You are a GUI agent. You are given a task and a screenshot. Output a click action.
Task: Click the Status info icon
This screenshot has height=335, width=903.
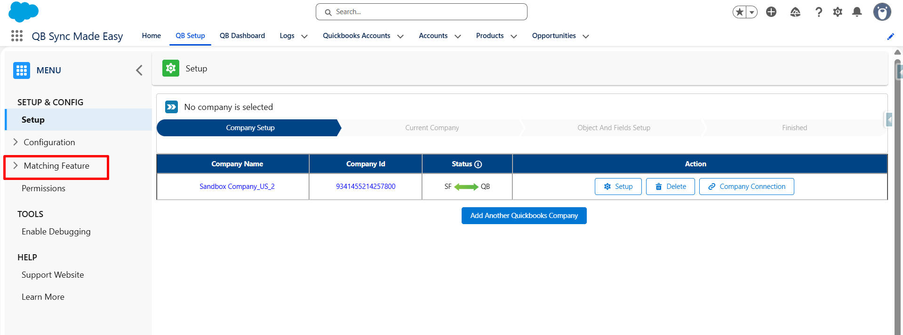click(x=478, y=164)
